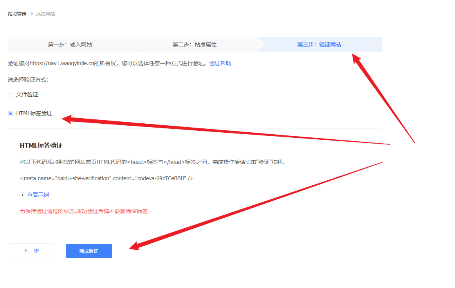Click the 添加网站 breadcrumb item
Image resolution: width=455 pixels, height=288 pixels.
45,14
